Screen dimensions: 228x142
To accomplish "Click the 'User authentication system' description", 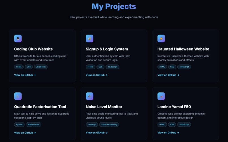I will 108,58.
